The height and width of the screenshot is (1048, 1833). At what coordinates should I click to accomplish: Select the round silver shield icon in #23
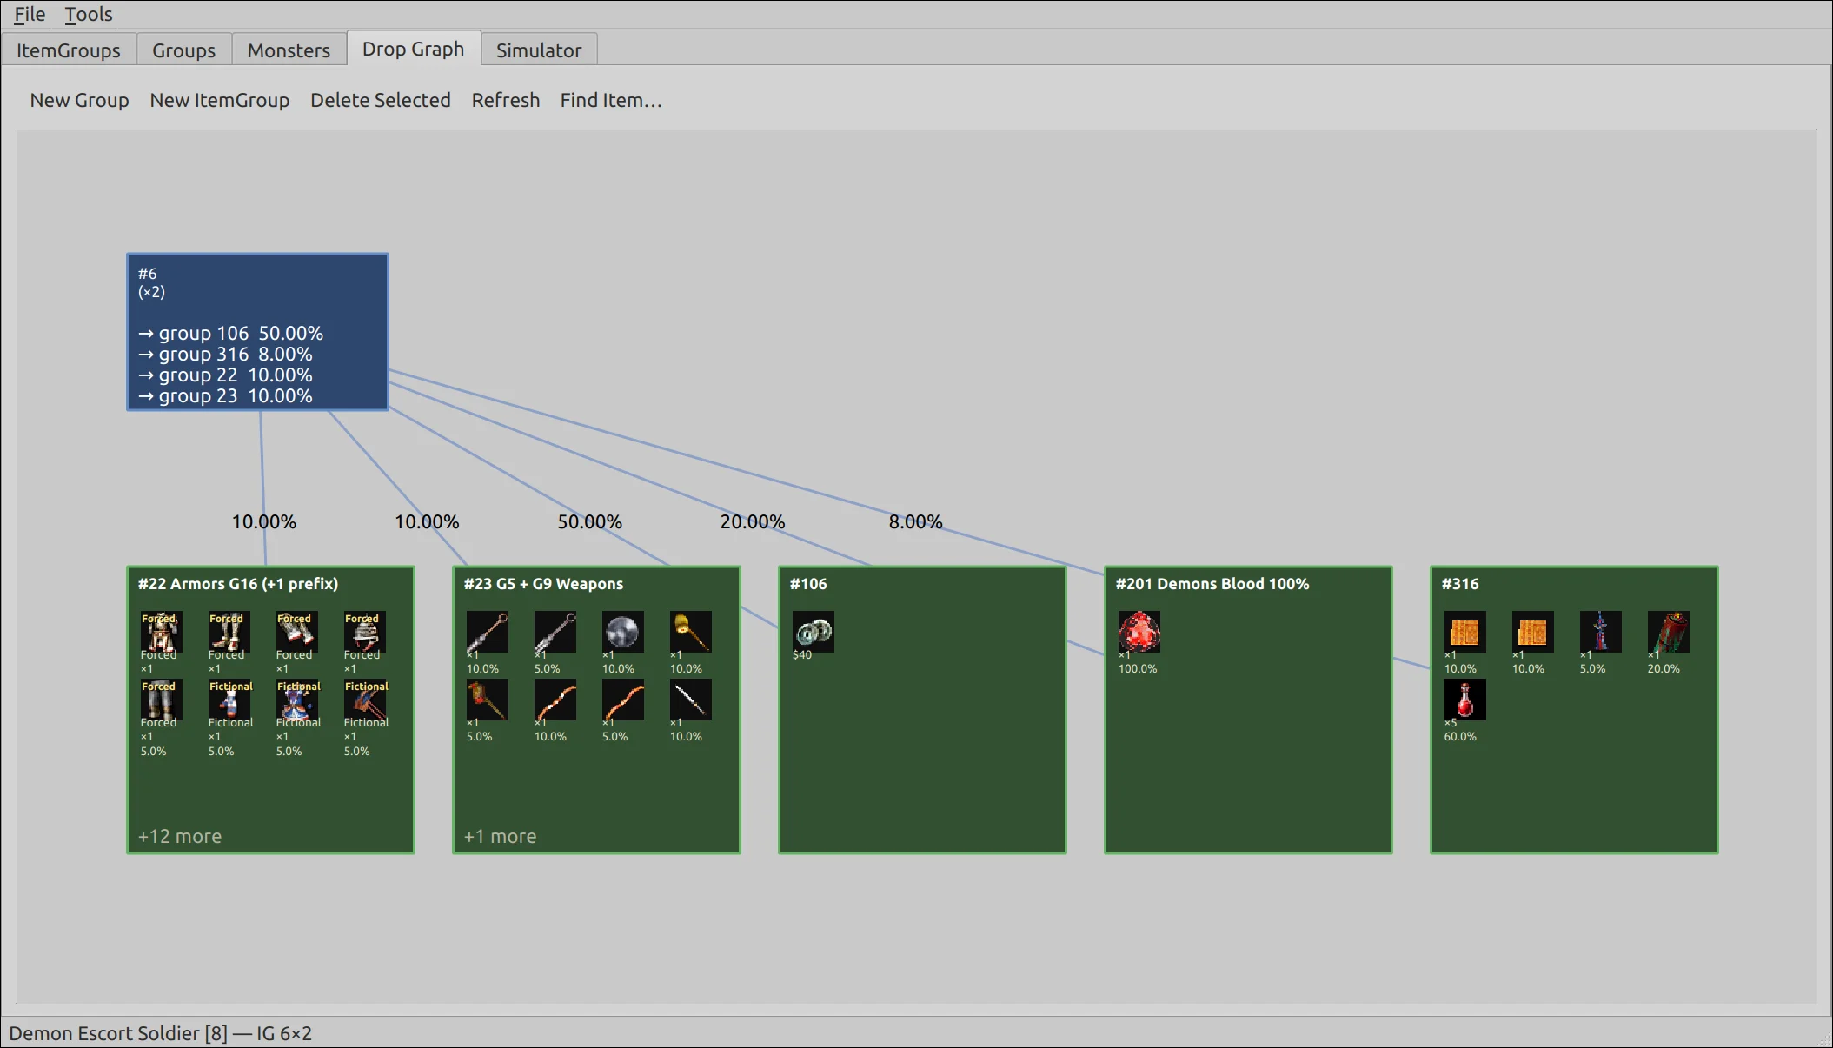coord(622,632)
